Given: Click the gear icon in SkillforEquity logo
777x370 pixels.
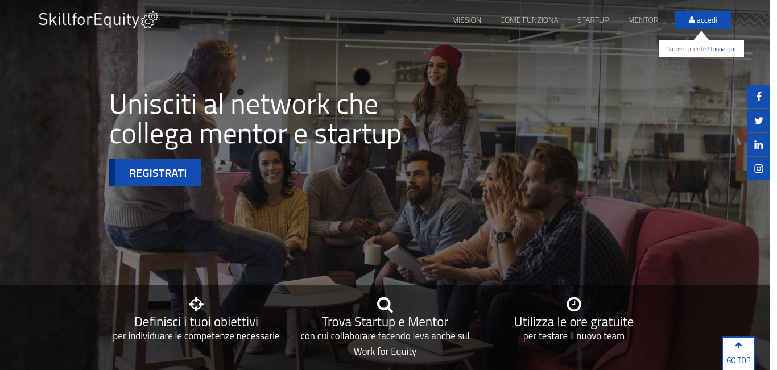Looking at the screenshot, I should 150,20.
